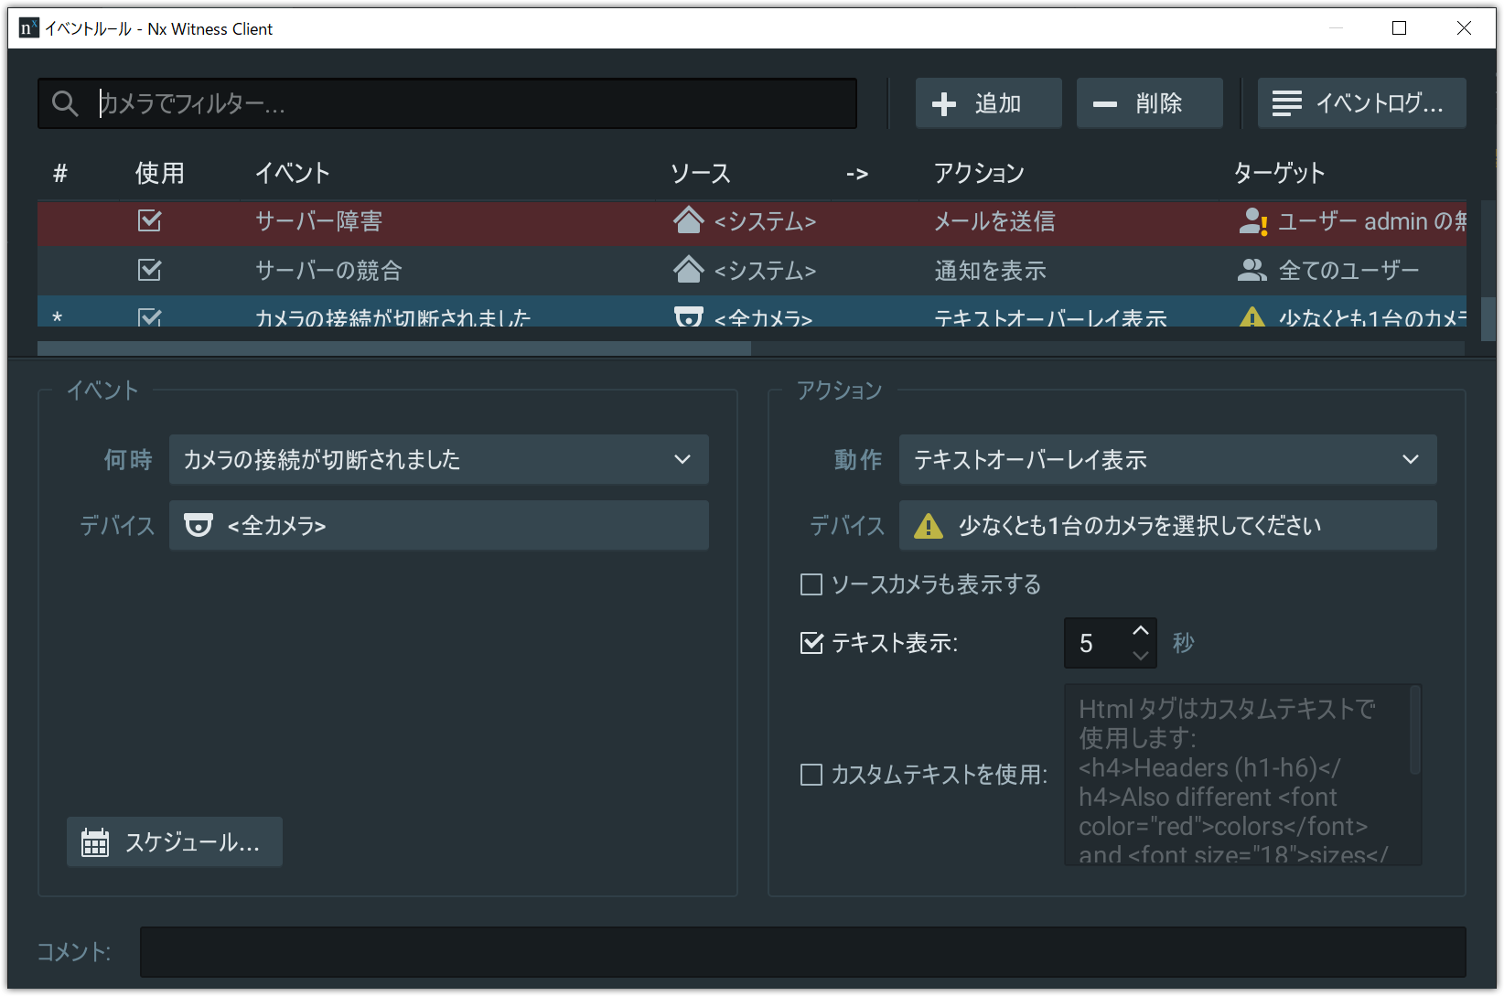1504x996 pixels.
Task: Click the コメント input field
Action: [x=801, y=952]
